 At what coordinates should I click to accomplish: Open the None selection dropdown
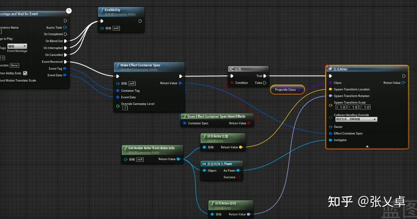point(14,65)
